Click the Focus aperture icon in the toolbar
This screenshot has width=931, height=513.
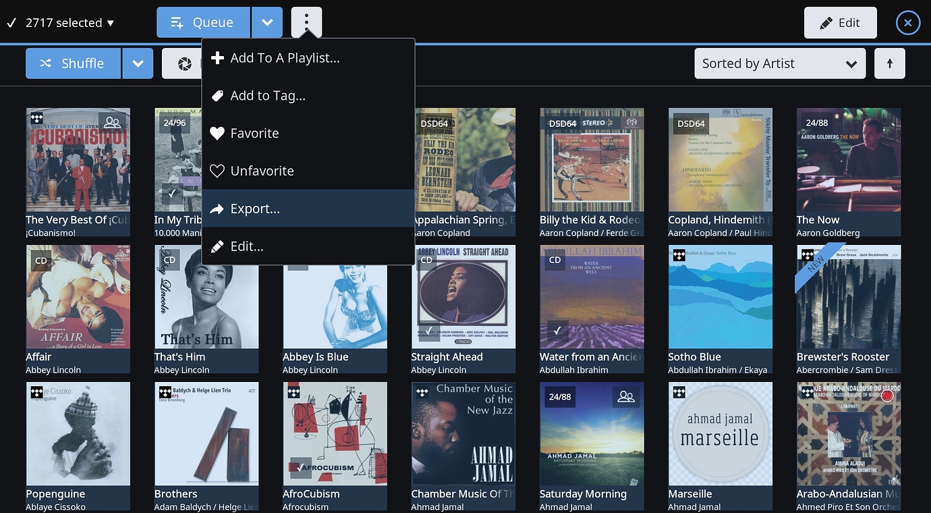(184, 63)
